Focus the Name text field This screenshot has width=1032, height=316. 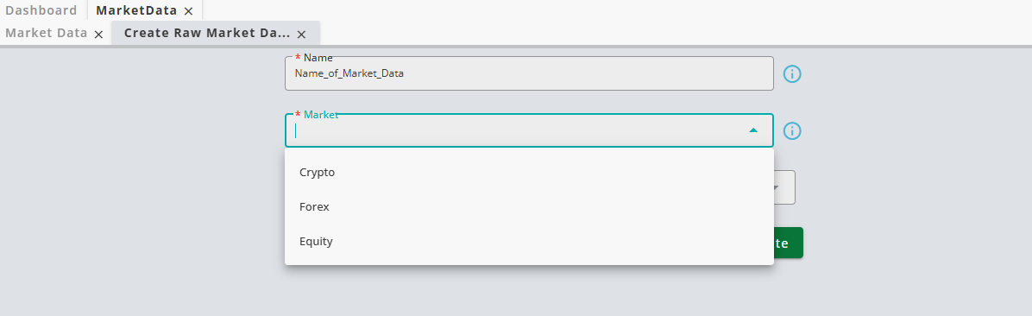(x=529, y=73)
